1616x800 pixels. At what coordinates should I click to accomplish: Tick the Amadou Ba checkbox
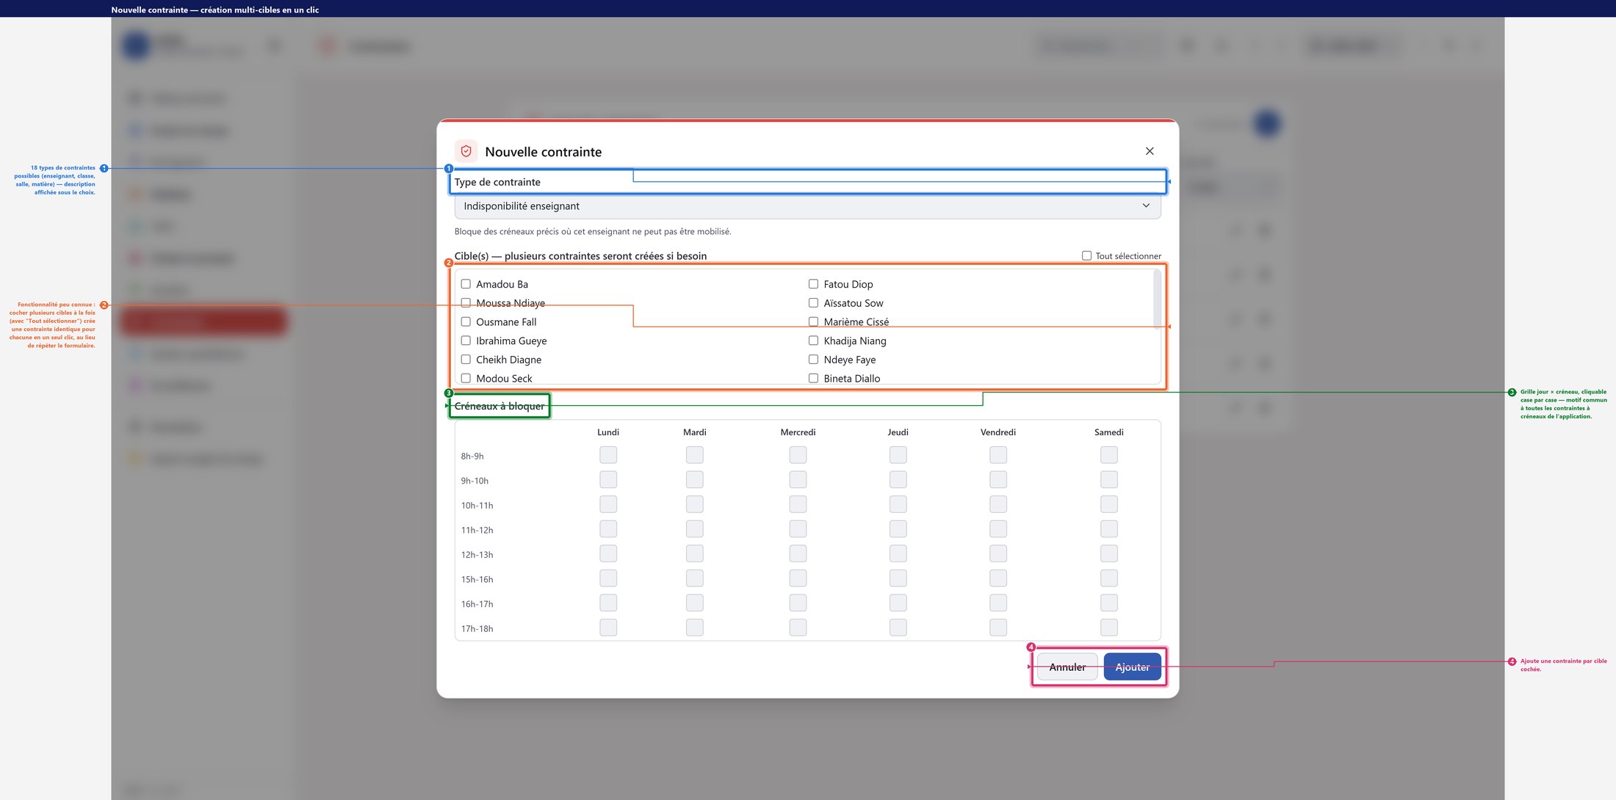pos(466,284)
